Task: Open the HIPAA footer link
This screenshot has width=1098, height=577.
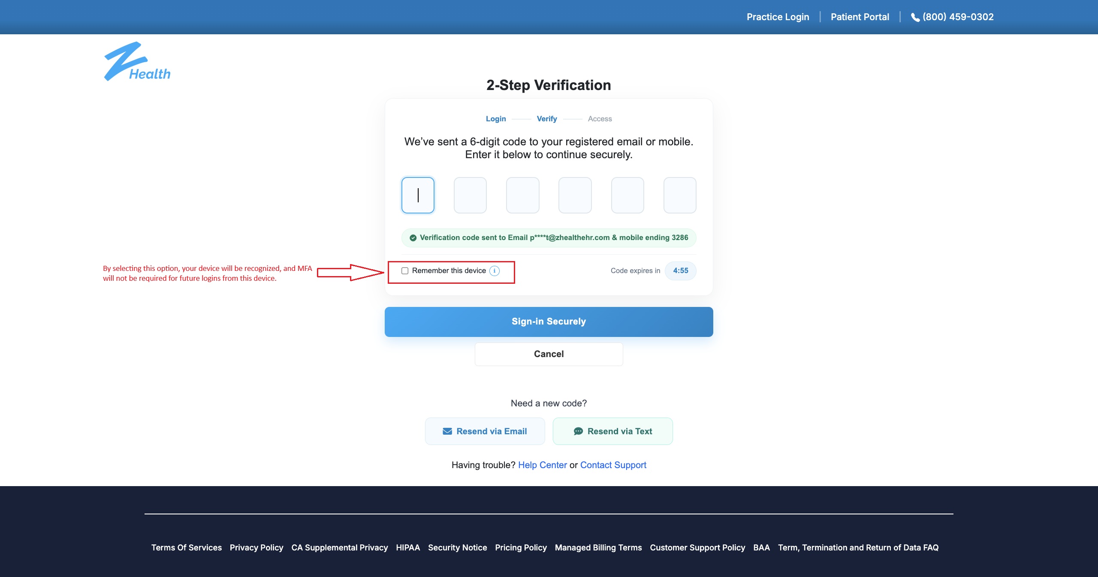Action: tap(407, 547)
